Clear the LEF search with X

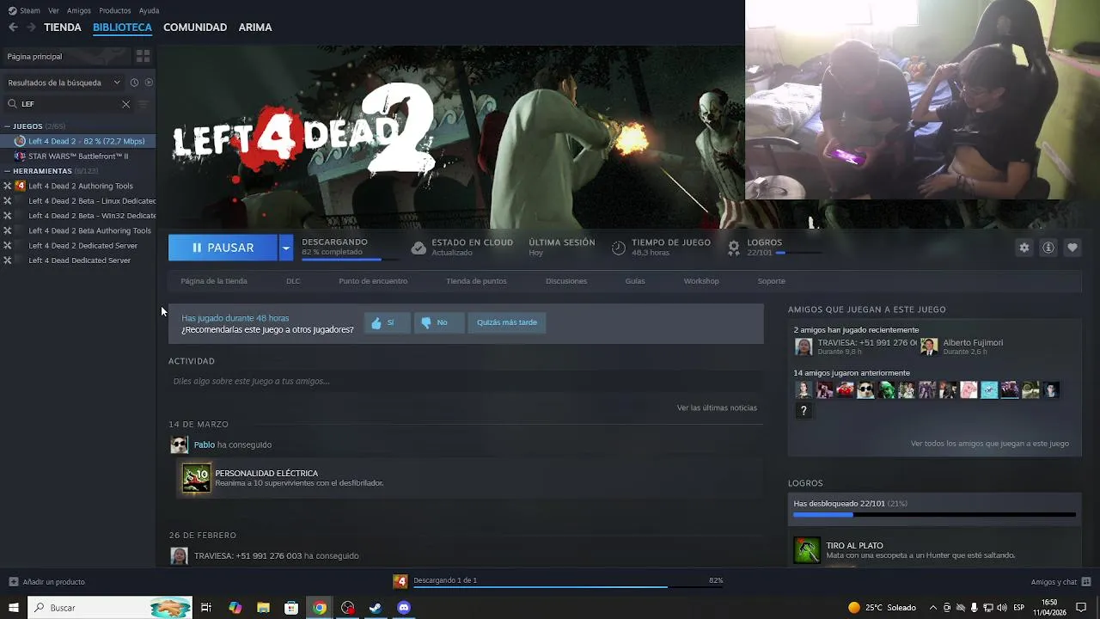tap(125, 104)
